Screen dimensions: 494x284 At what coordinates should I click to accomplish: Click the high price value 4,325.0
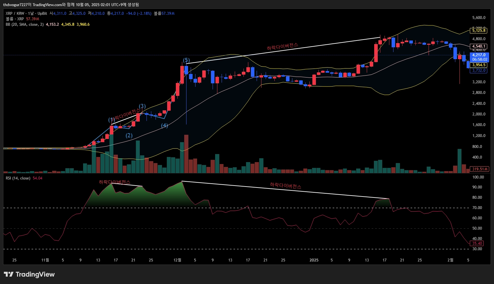tap(79, 14)
